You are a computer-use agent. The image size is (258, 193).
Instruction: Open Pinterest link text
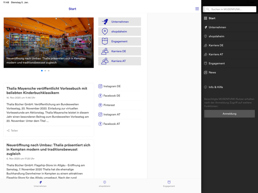point(109,105)
